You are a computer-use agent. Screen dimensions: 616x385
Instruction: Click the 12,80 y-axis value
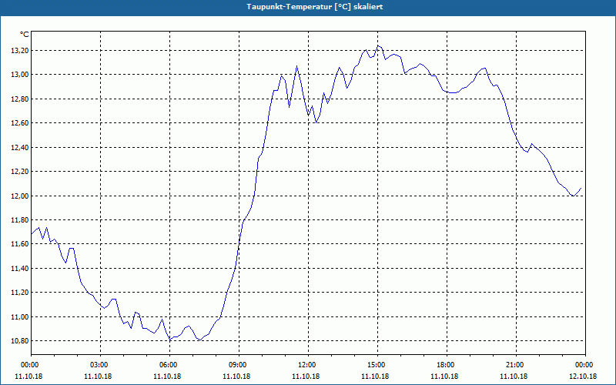(x=19, y=99)
